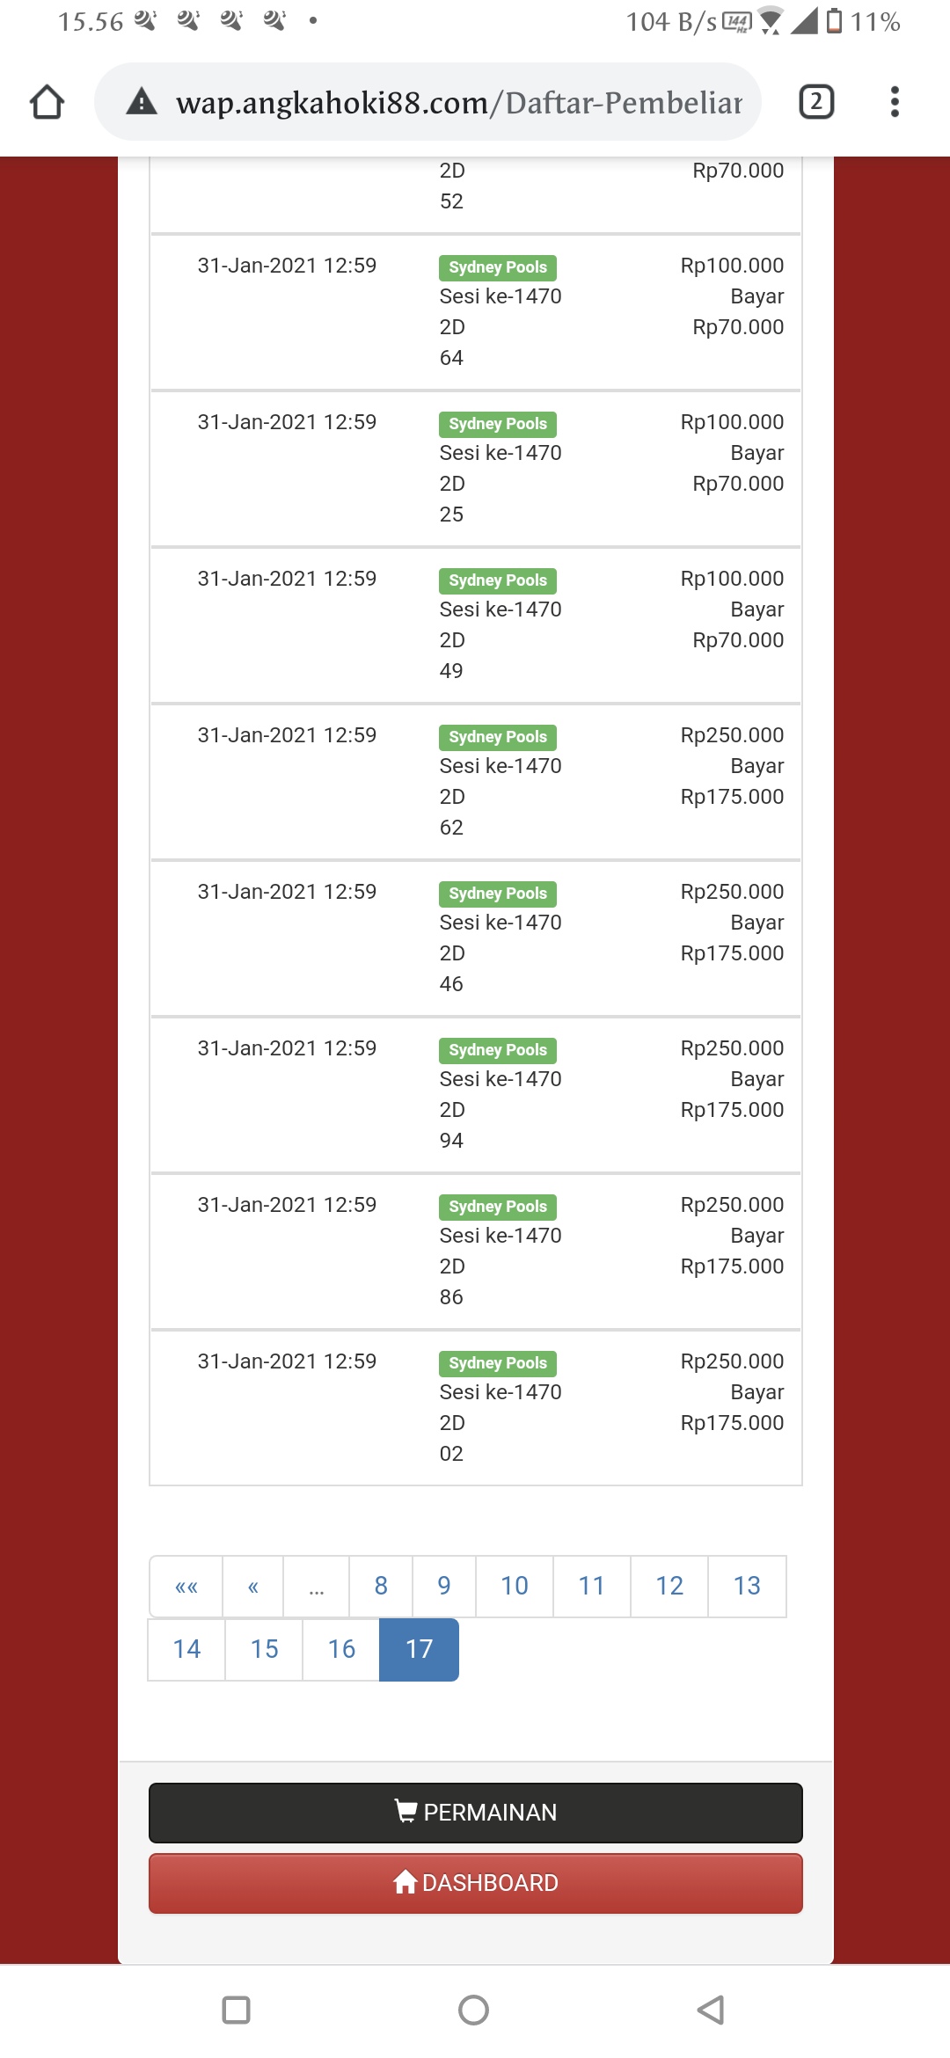
Task: Open the browser three-dot overflow menu
Action: (x=895, y=102)
